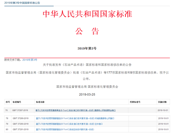Select the GB/T 37290-2019 standard number cell
The image size is (175, 135).
pos(21,124)
